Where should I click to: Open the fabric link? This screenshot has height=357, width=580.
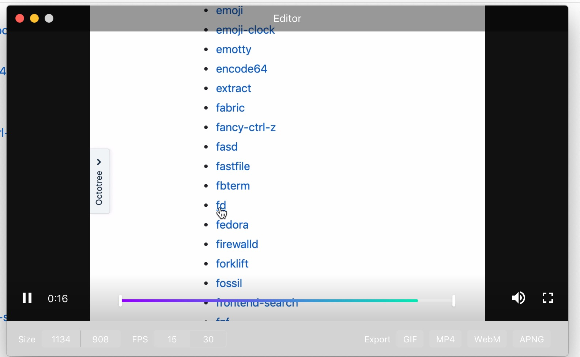230,108
